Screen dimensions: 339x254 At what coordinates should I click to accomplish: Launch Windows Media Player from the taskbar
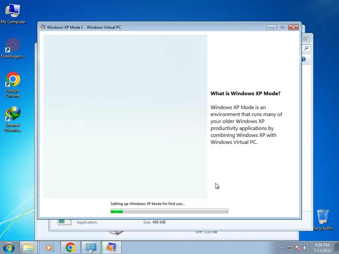[x=49, y=247]
